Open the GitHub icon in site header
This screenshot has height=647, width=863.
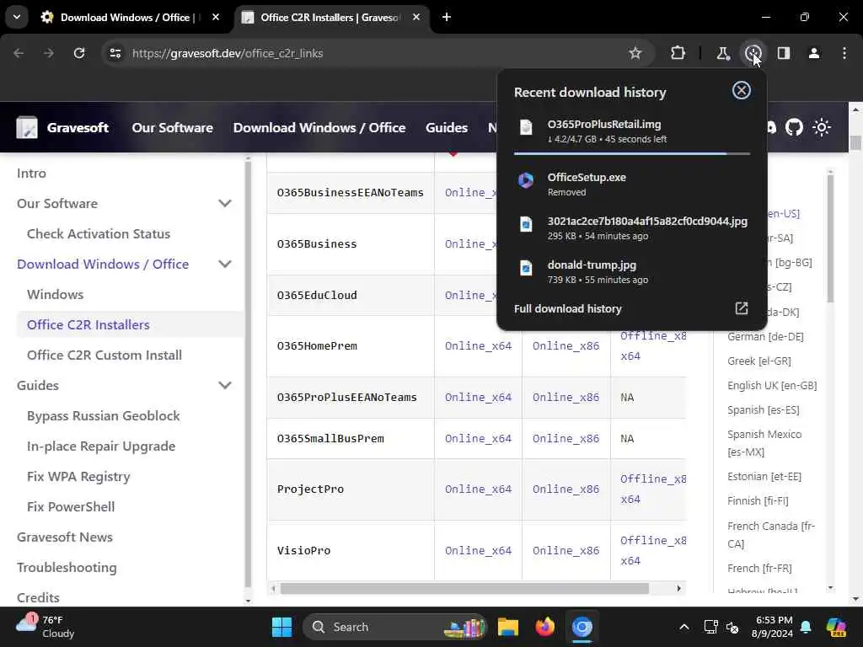click(794, 127)
